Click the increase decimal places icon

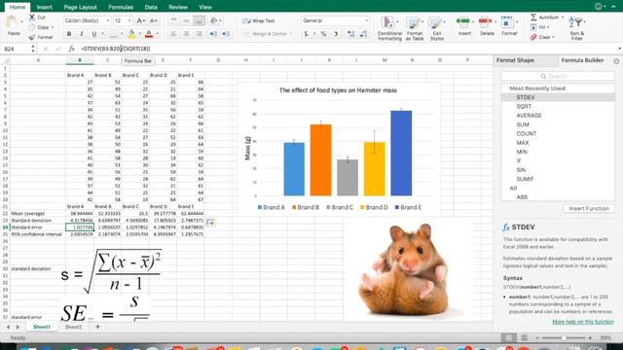click(350, 34)
